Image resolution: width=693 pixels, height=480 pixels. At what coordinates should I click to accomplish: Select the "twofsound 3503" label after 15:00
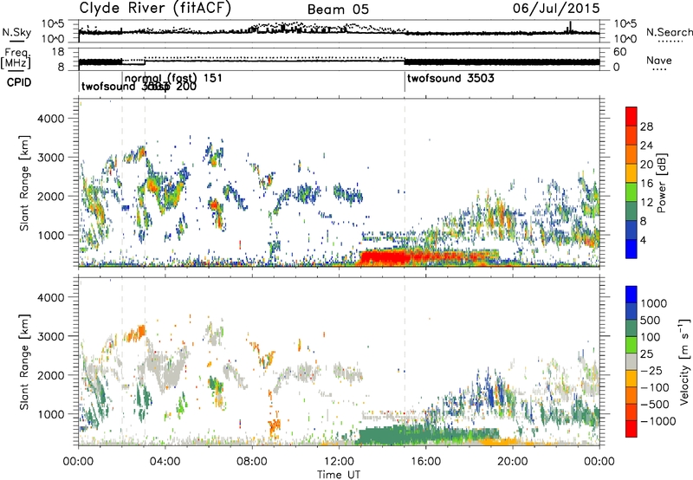(450, 79)
